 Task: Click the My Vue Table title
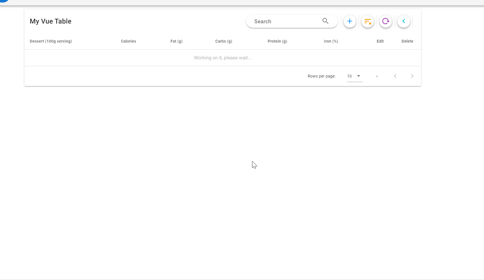point(50,21)
